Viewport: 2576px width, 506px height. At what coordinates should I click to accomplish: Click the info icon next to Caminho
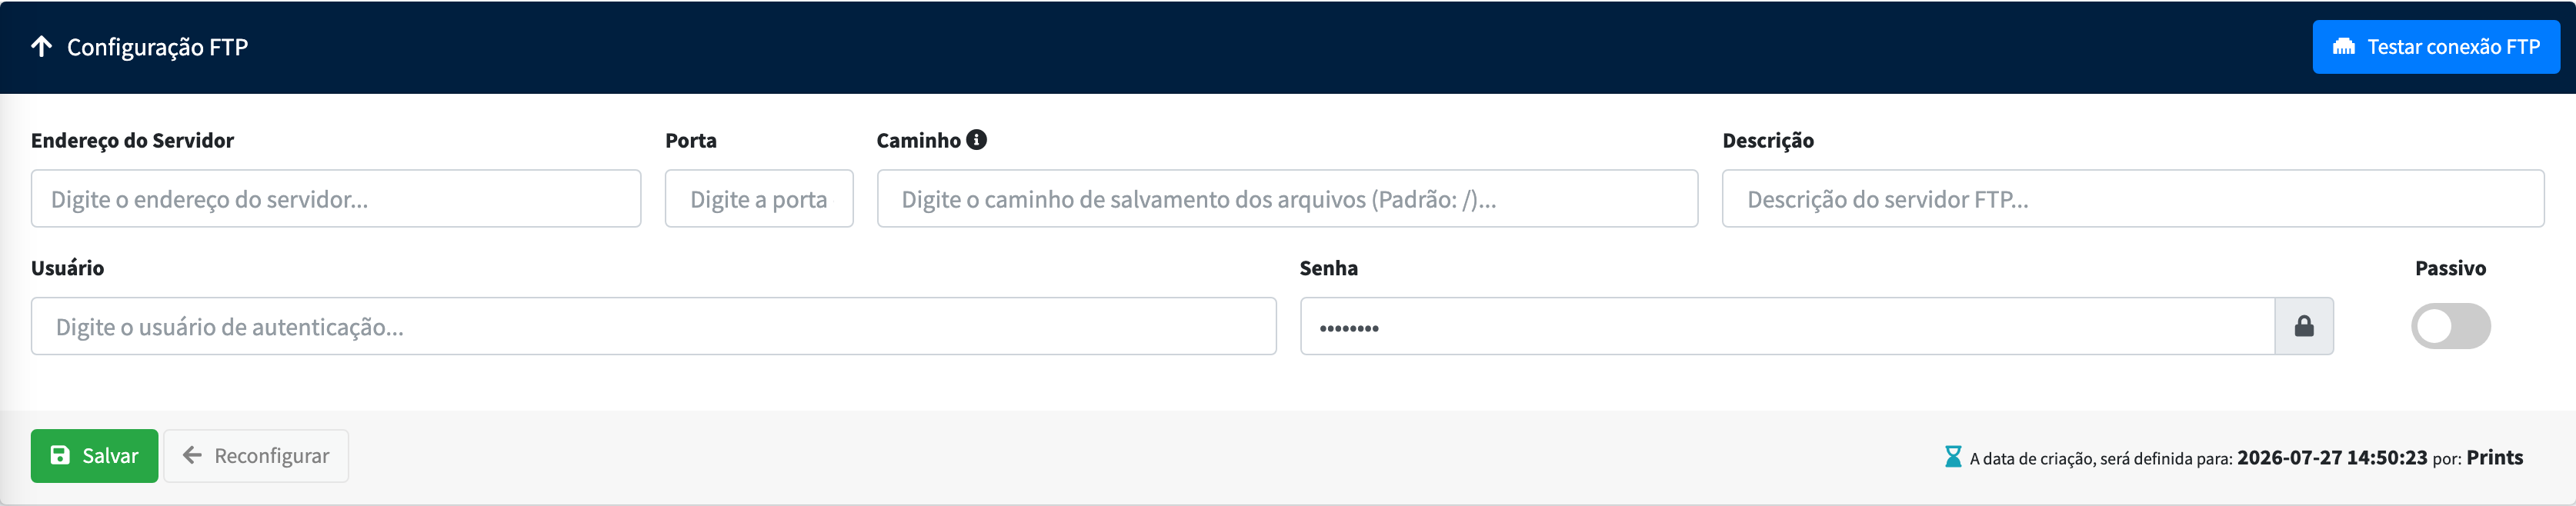click(976, 140)
